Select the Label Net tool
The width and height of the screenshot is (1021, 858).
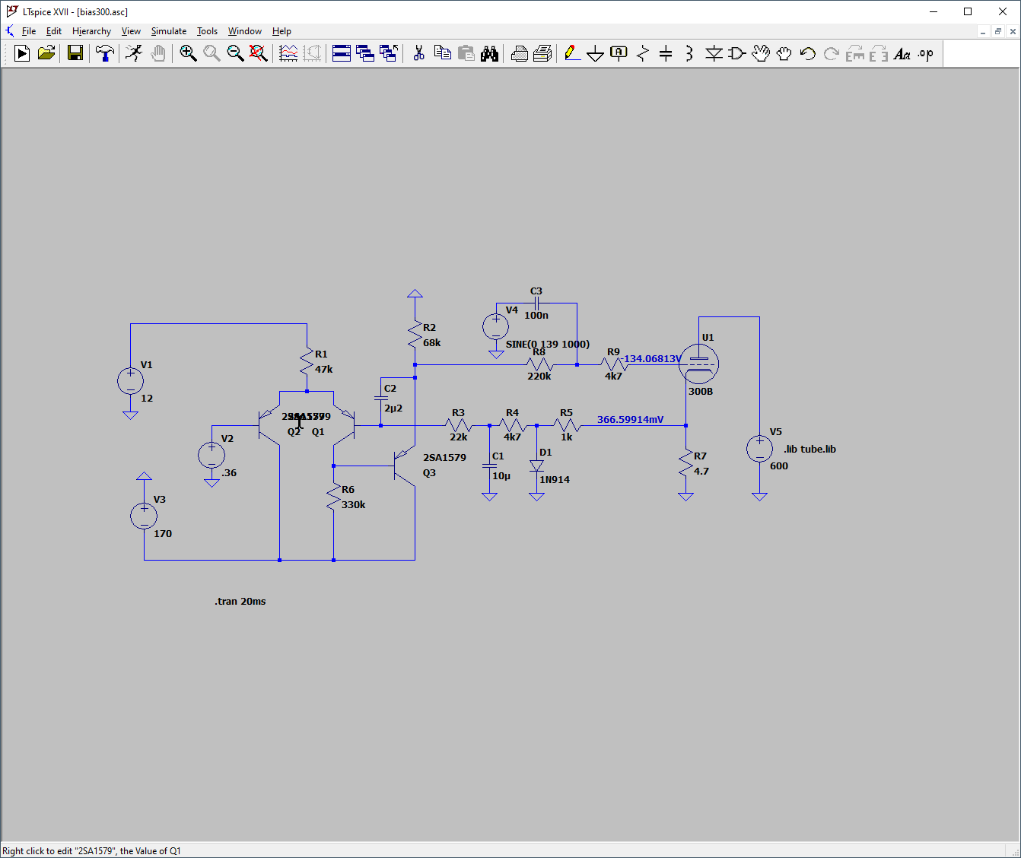[619, 53]
